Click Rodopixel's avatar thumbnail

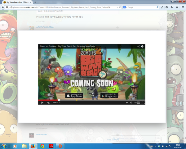[x=32, y=135]
